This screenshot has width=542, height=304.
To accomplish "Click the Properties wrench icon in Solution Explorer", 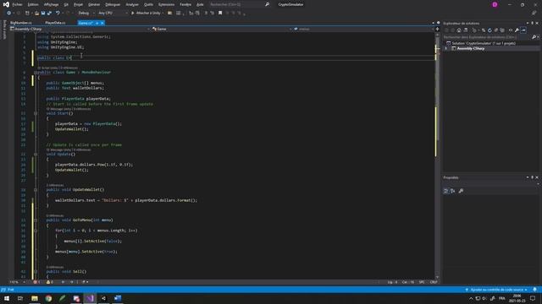I will point(517,30).
